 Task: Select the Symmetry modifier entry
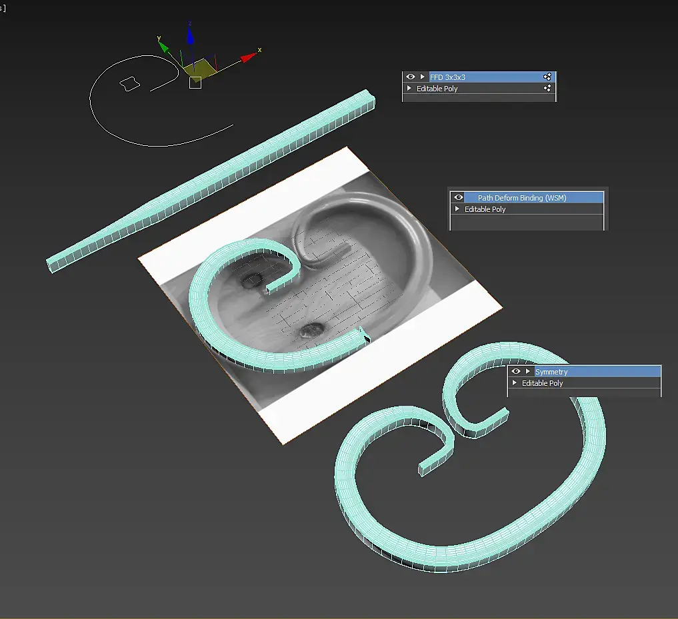(597, 371)
